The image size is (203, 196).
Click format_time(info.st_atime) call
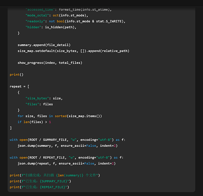(84, 9)
